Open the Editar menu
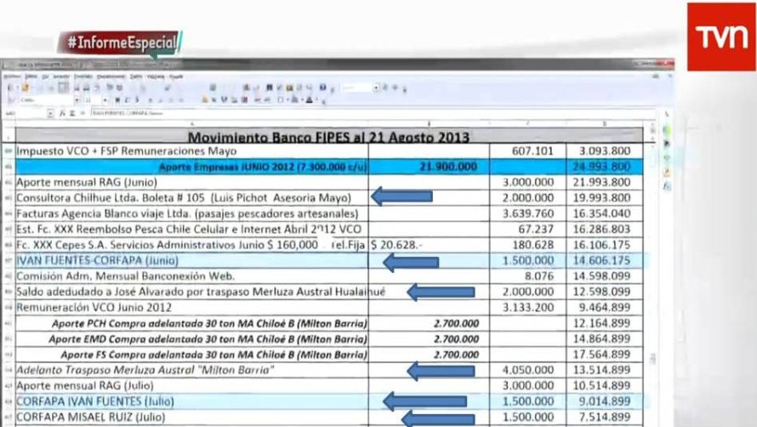The image size is (757, 427). (x=31, y=77)
